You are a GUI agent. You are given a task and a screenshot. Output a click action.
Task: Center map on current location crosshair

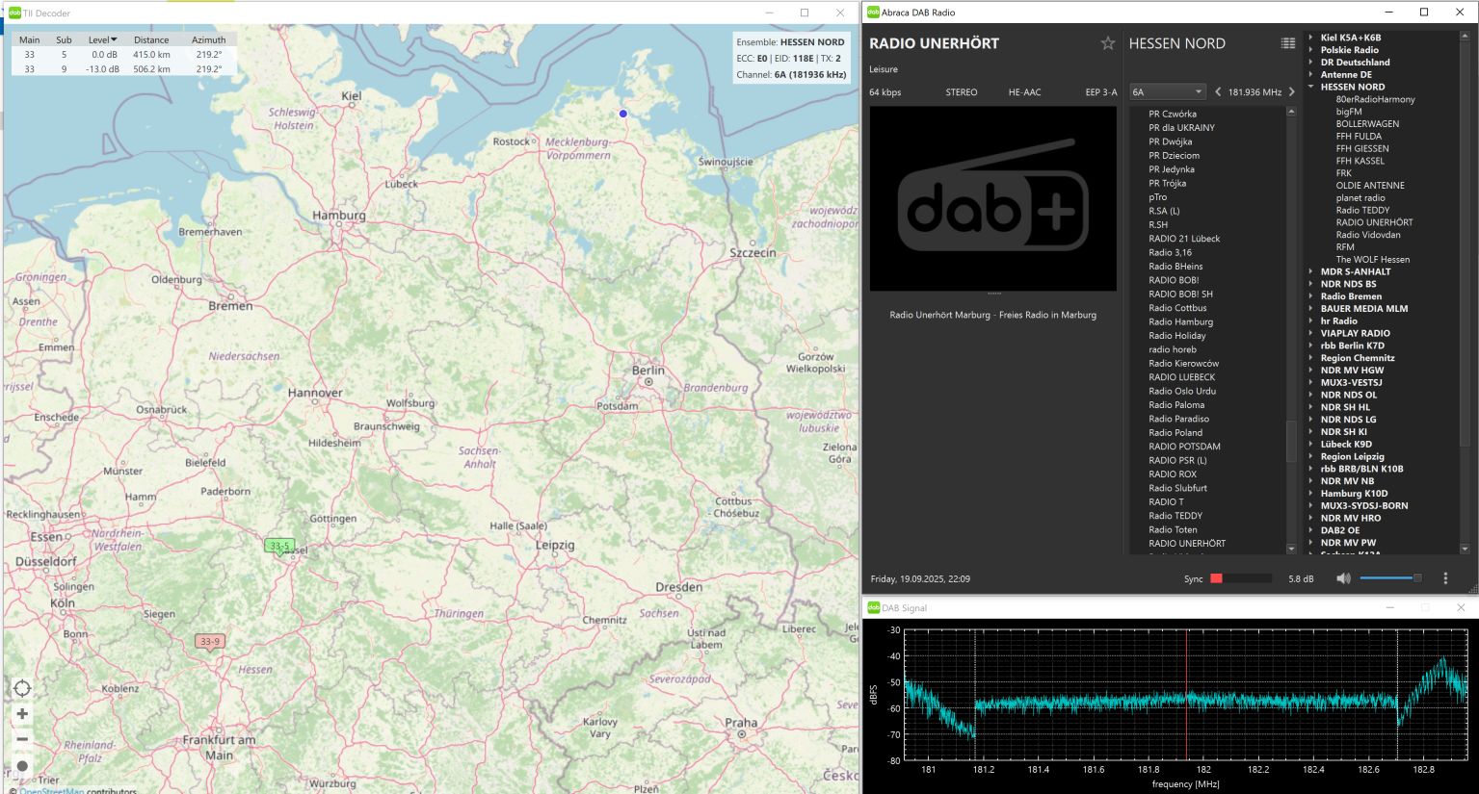tap(22, 688)
